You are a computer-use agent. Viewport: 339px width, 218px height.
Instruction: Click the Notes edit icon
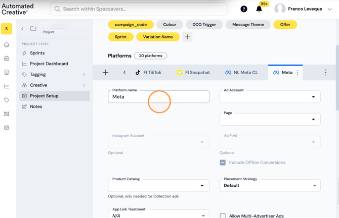(24, 106)
